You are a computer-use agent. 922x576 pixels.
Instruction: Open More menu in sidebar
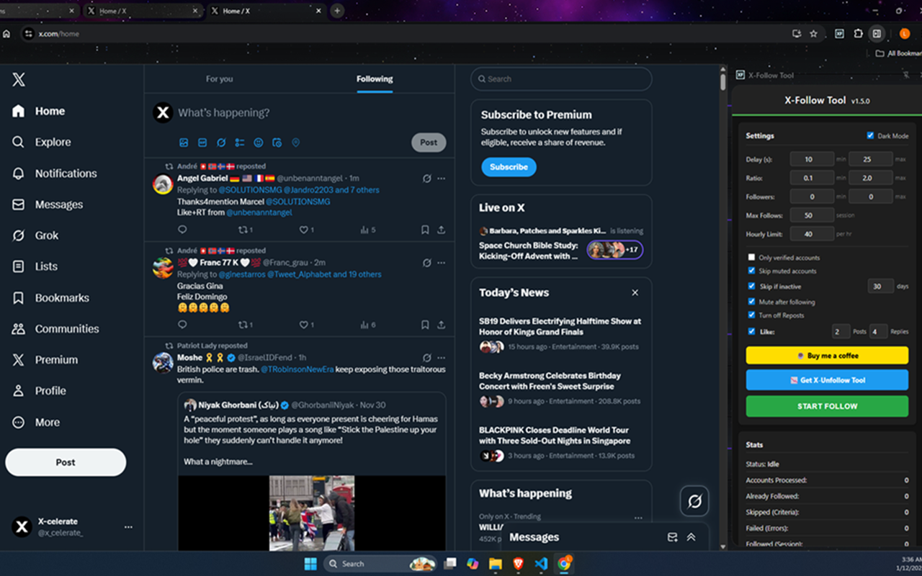pyautogui.click(x=35, y=423)
